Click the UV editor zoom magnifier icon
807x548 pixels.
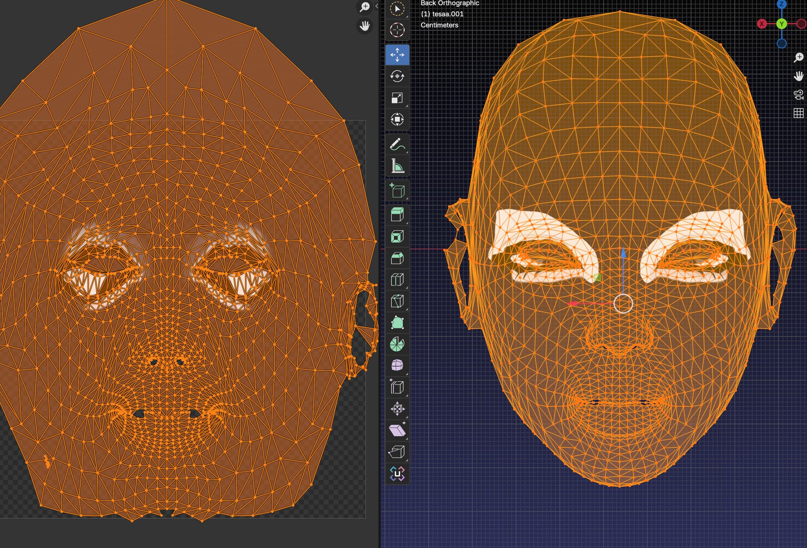(364, 7)
